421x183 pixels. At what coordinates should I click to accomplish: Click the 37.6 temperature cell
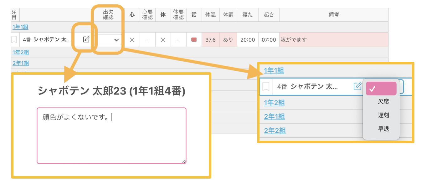click(x=211, y=40)
